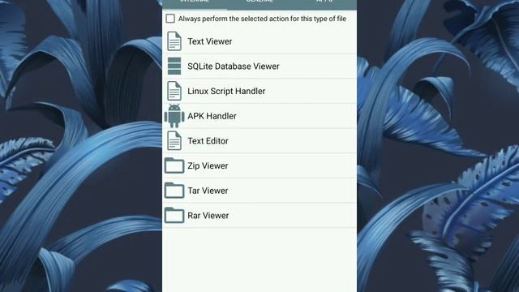Pick the "Linux Script Handler" label

tap(226, 91)
